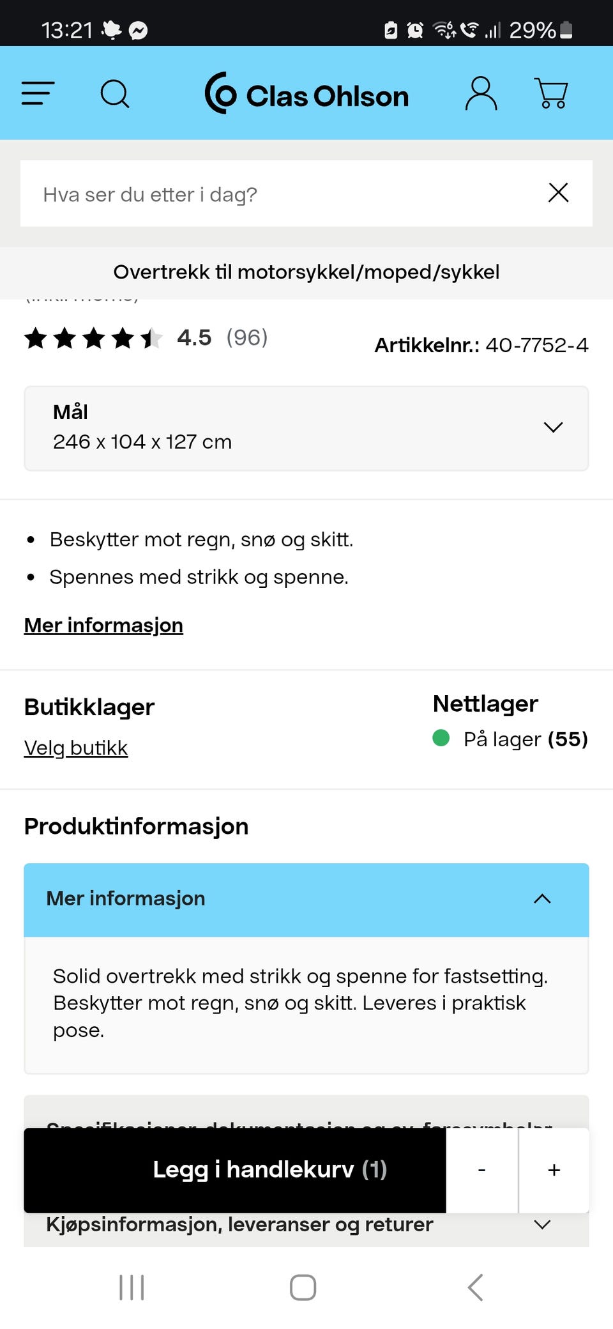Tap the search magnifier icon
This screenshot has height=1329, width=613.
coord(115,94)
